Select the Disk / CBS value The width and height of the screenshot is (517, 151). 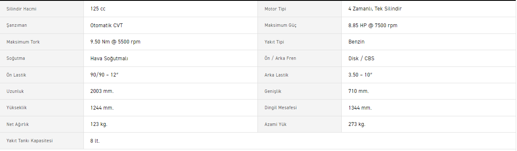(x=361, y=59)
